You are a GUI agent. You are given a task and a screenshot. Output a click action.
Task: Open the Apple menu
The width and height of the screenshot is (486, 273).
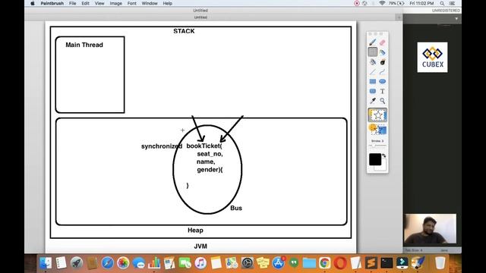[x=33, y=3]
